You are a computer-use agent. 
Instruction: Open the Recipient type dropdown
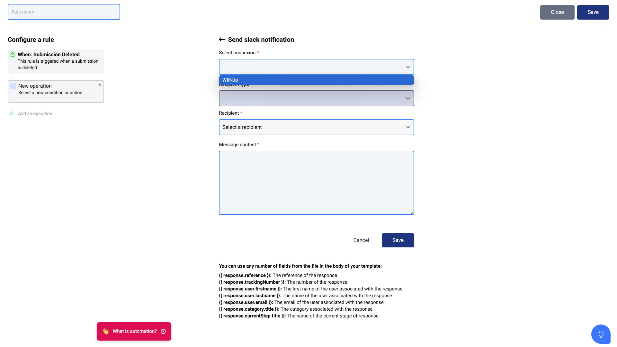[x=317, y=98]
